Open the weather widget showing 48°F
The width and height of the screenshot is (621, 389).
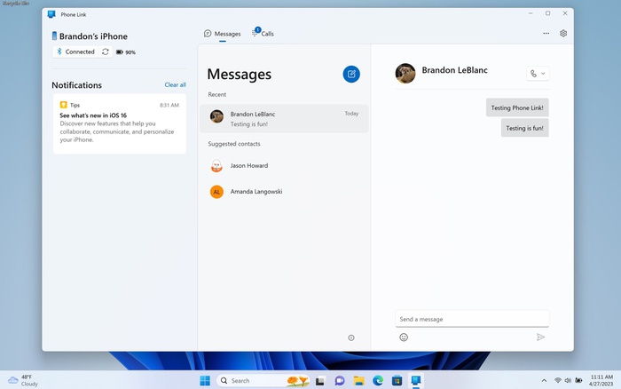click(x=23, y=381)
